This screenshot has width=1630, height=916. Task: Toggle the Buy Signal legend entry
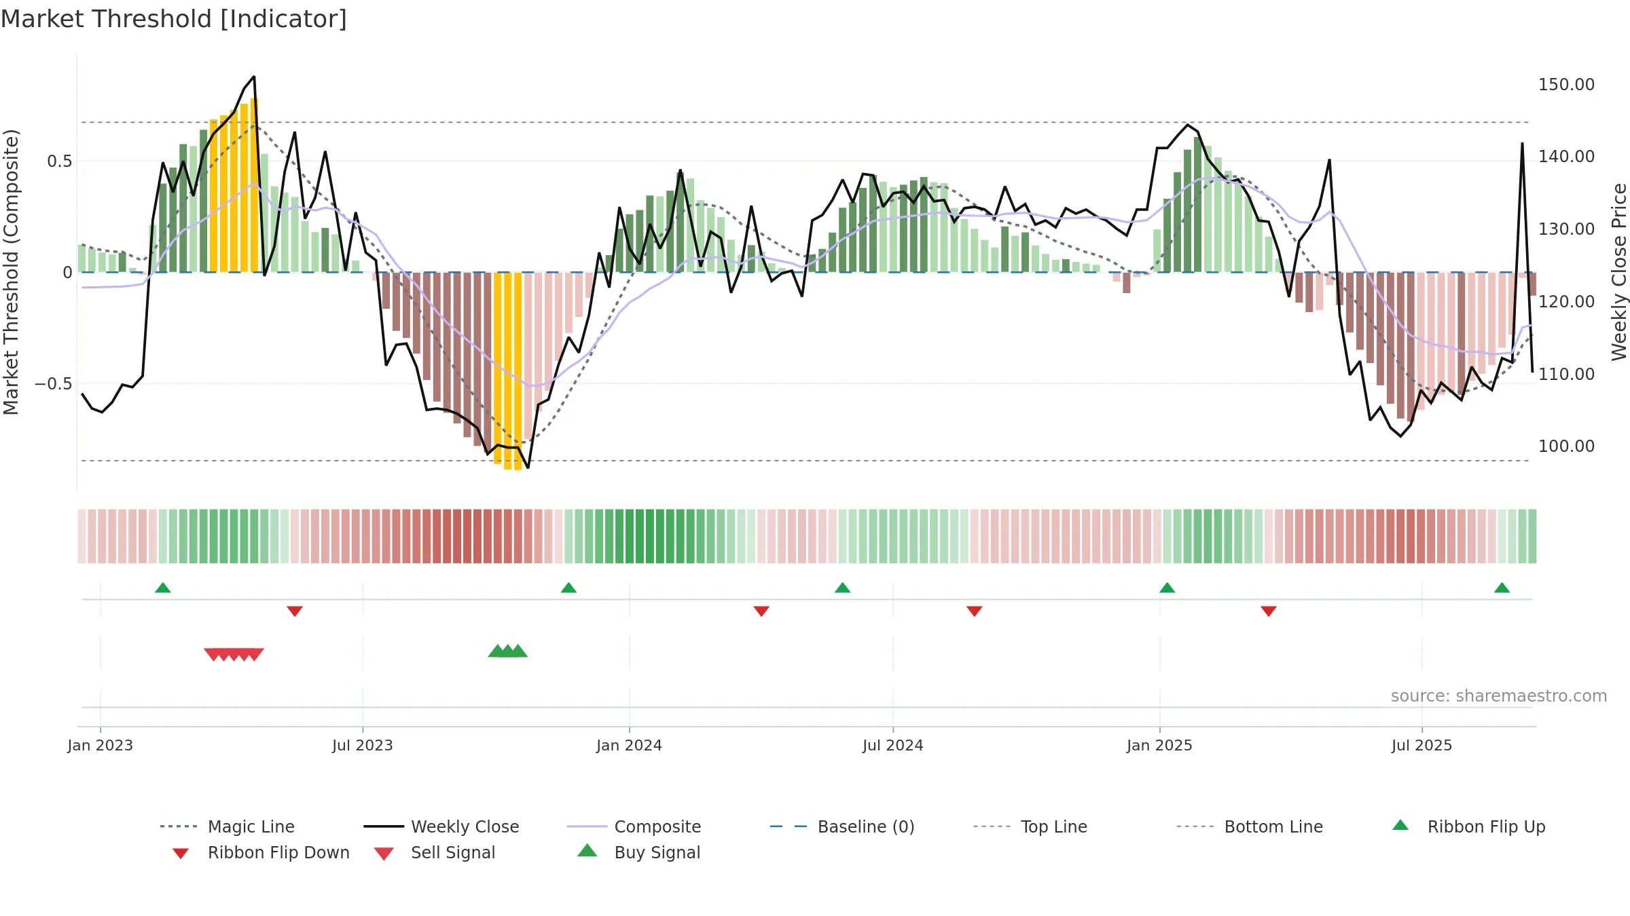[638, 852]
